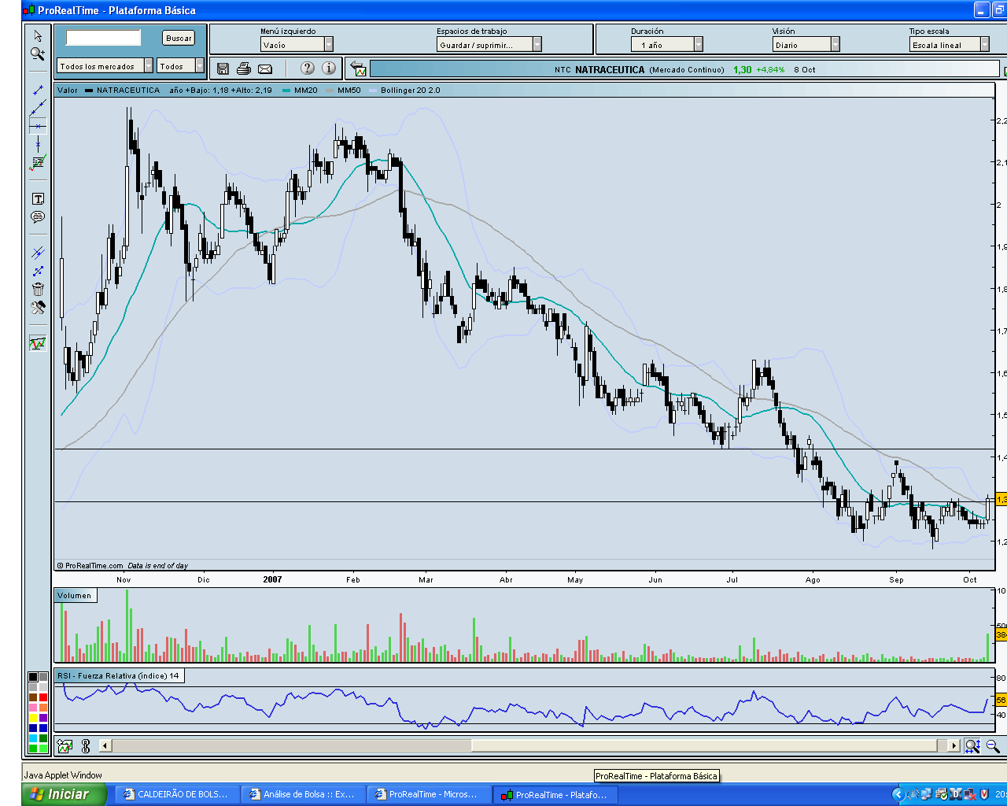Add a speech bubble comment
Image resolution: width=1007 pixels, height=806 pixels.
pos(38,217)
